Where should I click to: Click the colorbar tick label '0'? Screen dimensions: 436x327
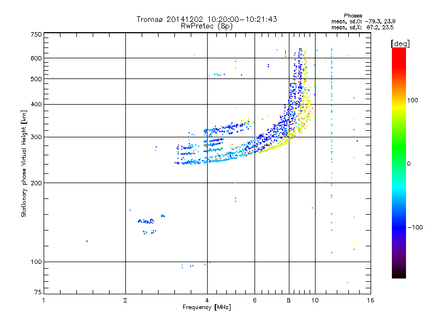click(409, 164)
